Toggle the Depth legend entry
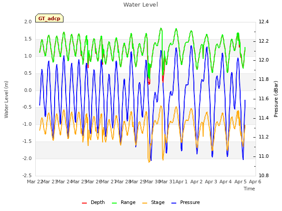This screenshot has height=211, width=282. pos(93,202)
